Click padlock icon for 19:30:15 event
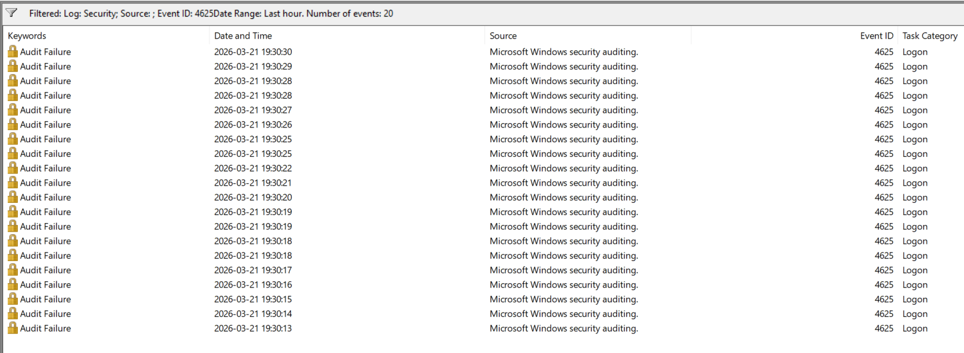The height and width of the screenshot is (353, 964). [x=12, y=299]
